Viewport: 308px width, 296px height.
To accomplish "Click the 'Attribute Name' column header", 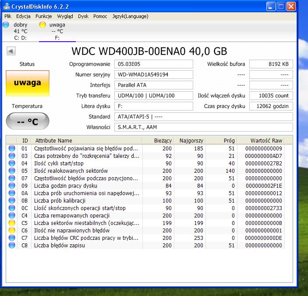I will (87, 140).
